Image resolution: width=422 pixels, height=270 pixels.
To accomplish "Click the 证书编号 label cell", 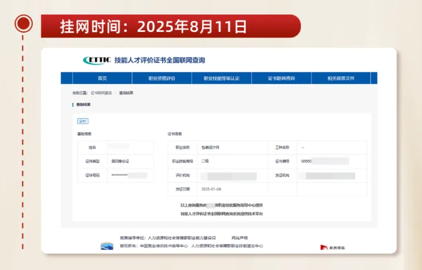I will (x=282, y=162).
